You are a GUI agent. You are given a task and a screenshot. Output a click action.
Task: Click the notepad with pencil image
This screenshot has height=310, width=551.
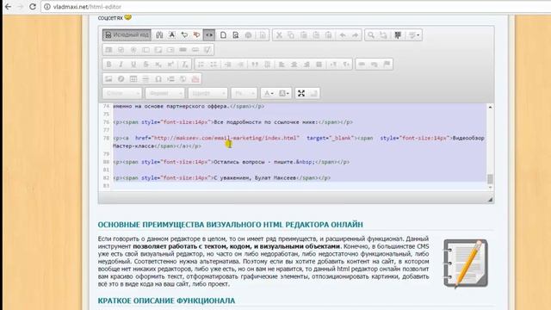(466, 263)
